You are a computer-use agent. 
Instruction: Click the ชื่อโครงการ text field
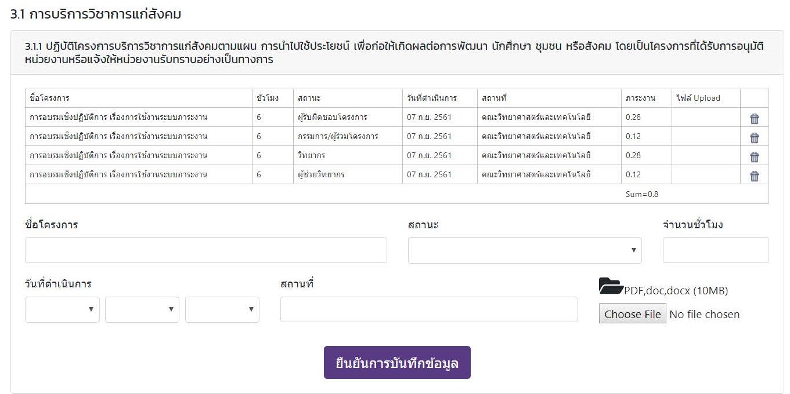click(205, 250)
